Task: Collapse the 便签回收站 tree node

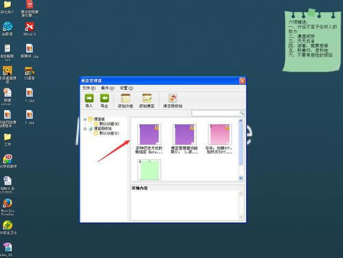Action: pos(85,128)
